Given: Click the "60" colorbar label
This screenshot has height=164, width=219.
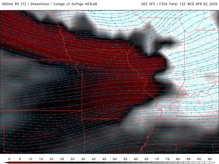Looking at the screenshot, I should click(x=136, y=159).
